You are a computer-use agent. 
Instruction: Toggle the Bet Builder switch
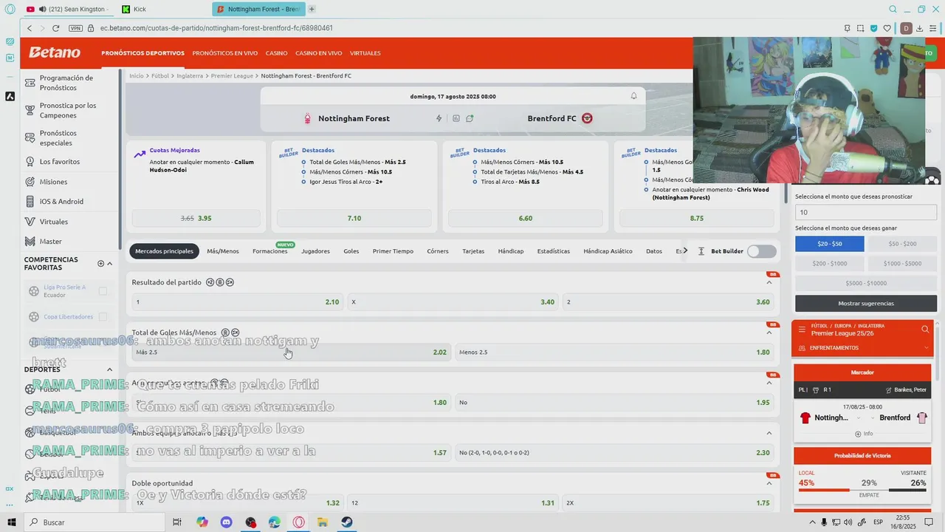click(762, 251)
